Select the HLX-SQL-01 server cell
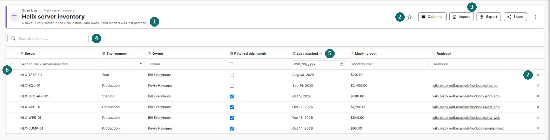This screenshot has width=550, height=140. pos(31,86)
